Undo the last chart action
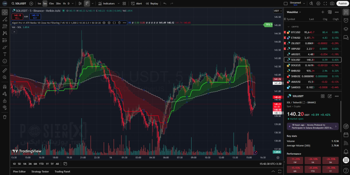 [x=165, y=3]
